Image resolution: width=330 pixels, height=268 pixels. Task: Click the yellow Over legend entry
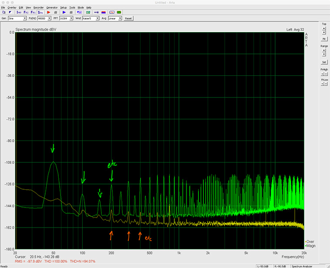310,242
